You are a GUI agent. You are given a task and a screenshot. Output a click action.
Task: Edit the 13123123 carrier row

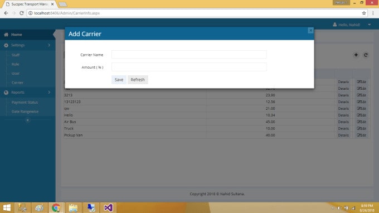(361, 102)
